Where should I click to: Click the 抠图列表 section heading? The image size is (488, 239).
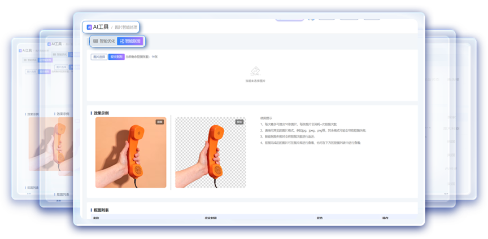102,210
